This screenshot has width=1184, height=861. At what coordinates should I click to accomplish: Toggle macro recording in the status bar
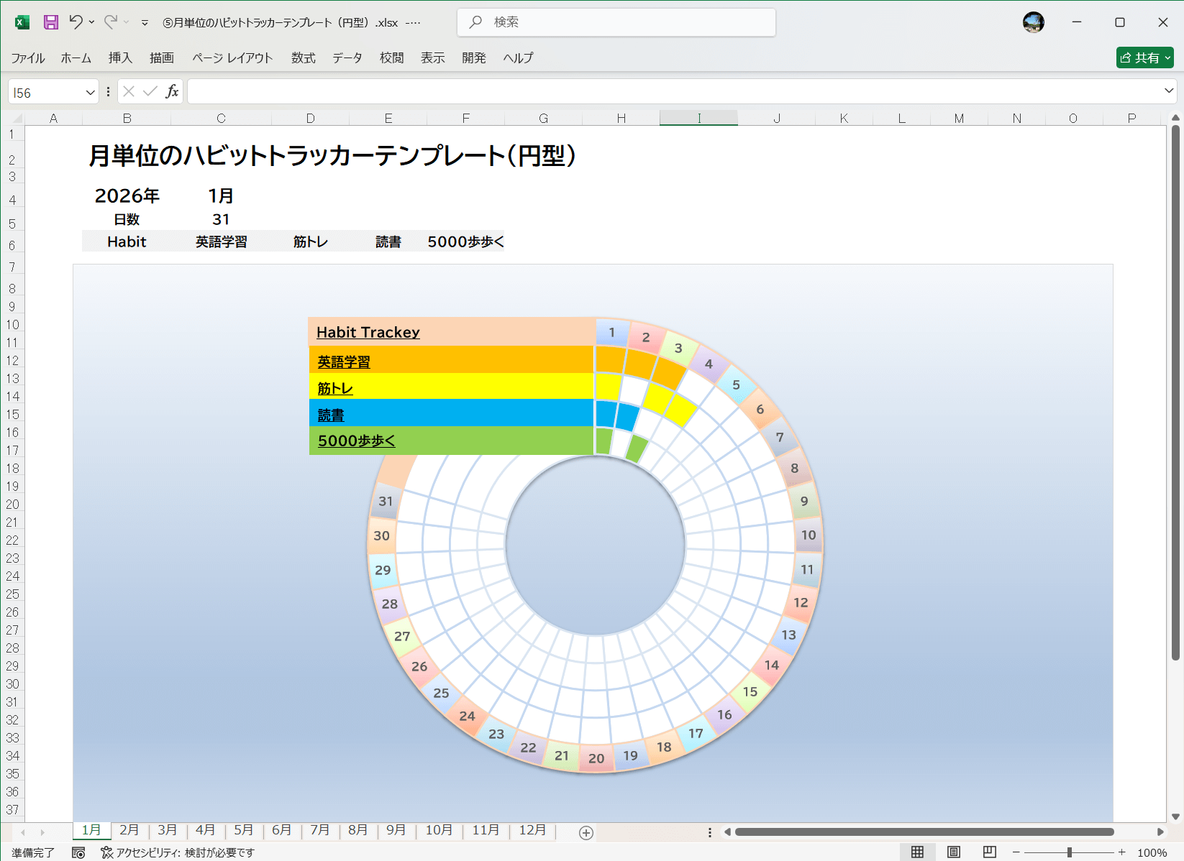click(x=79, y=853)
